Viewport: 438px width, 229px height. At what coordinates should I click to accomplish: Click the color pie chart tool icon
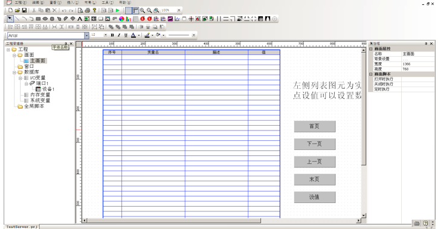[x=121, y=19]
